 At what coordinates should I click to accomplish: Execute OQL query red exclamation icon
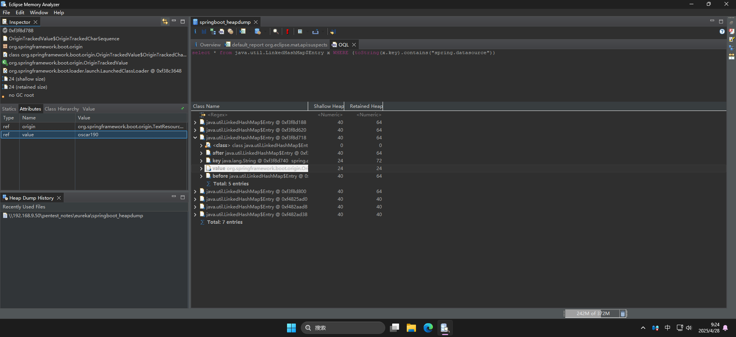(x=287, y=31)
